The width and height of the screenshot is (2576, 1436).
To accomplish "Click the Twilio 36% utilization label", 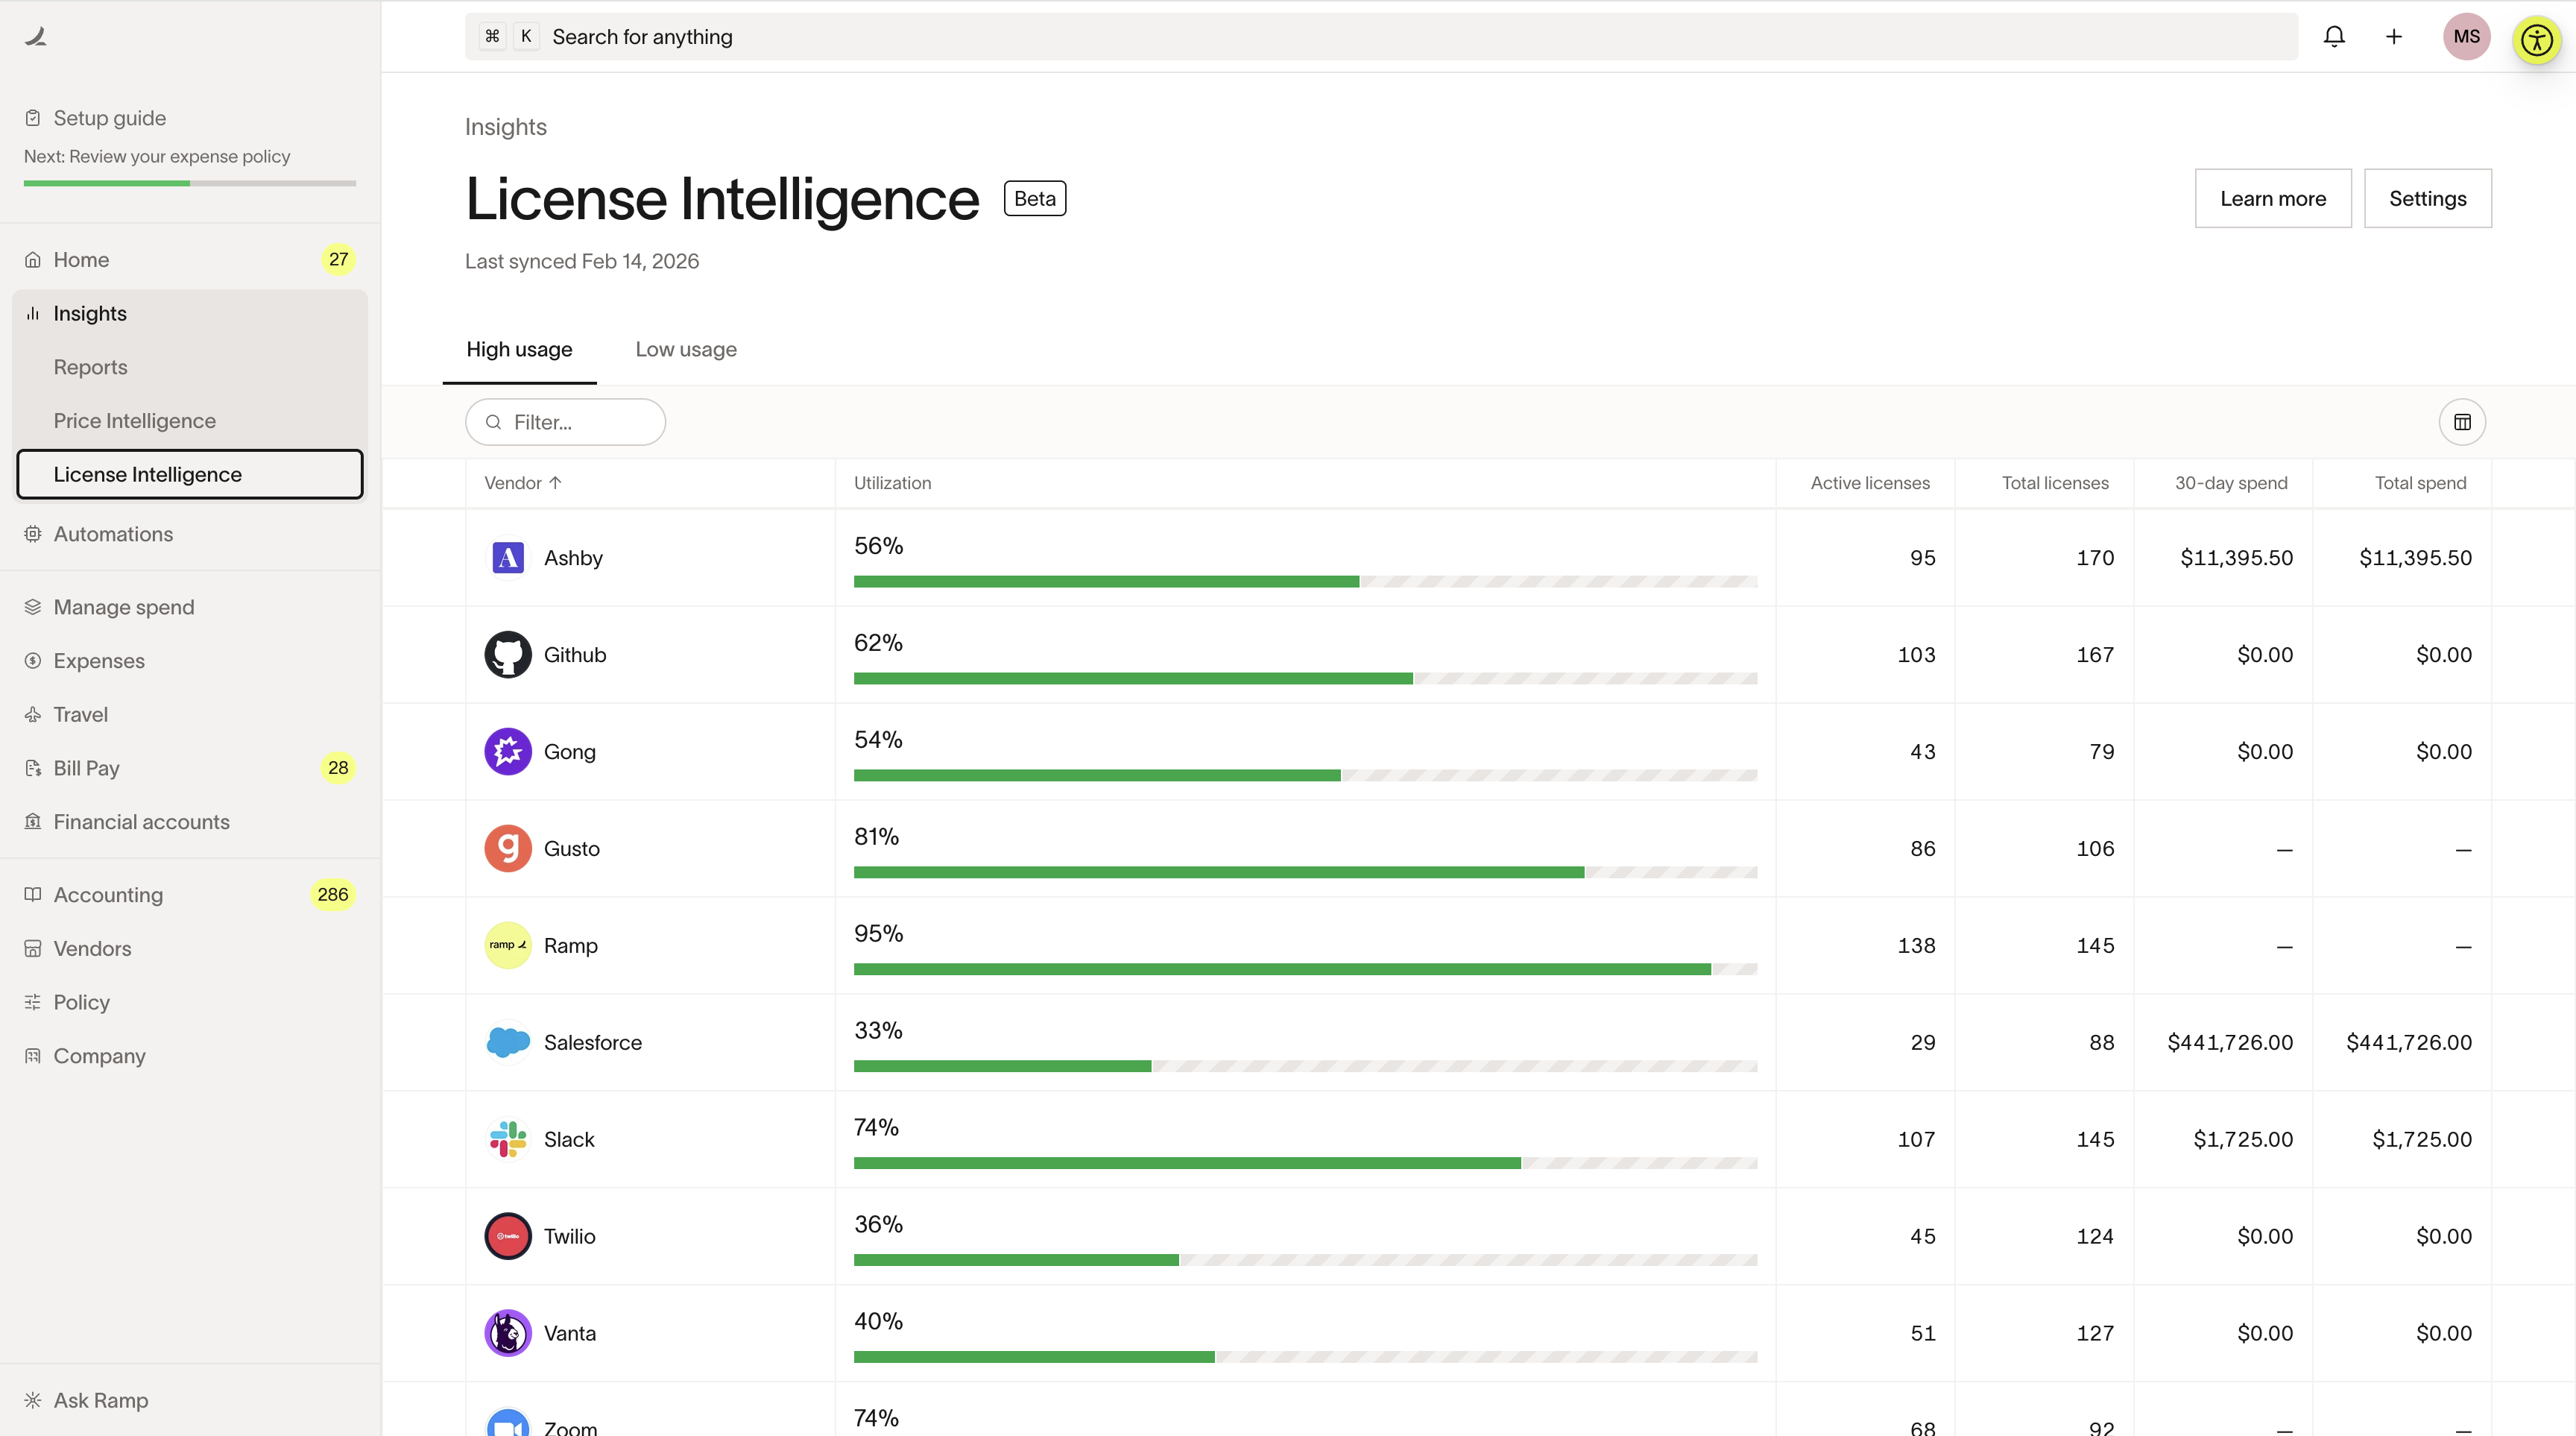I will point(878,1224).
